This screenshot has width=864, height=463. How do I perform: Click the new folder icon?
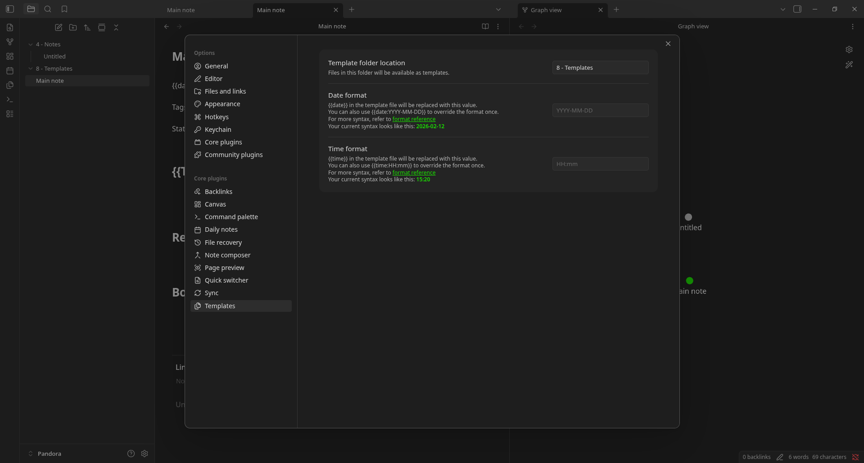(x=73, y=27)
